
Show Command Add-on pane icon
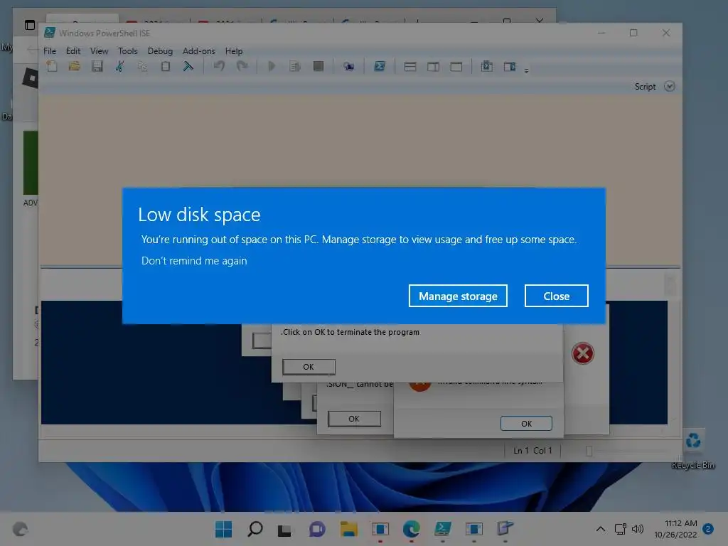509,66
